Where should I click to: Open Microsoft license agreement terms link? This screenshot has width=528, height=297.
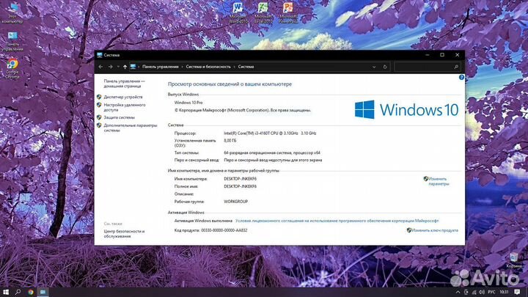tap(337, 221)
